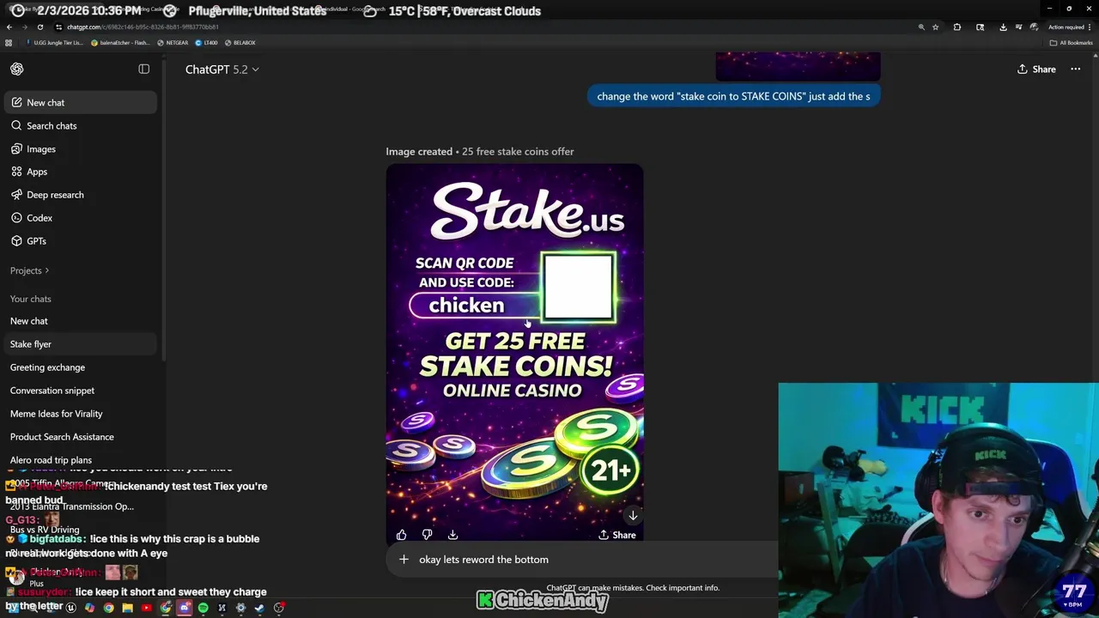Open All Bookmarks folder
Screen dimensions: 1099x618
(x=1071, y=42)
